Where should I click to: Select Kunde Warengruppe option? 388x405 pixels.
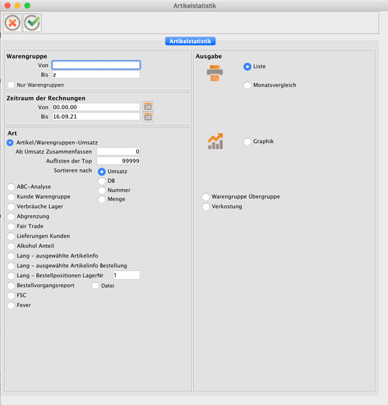click(x=11, y=196)
